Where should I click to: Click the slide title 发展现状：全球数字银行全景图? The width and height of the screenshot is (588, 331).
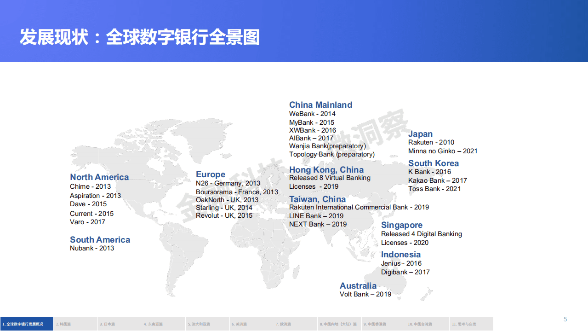pos(141,37)
